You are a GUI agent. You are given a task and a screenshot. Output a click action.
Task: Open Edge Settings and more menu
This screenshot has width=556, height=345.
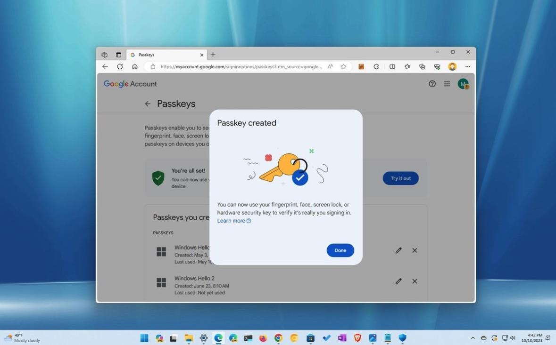[468, 66]
